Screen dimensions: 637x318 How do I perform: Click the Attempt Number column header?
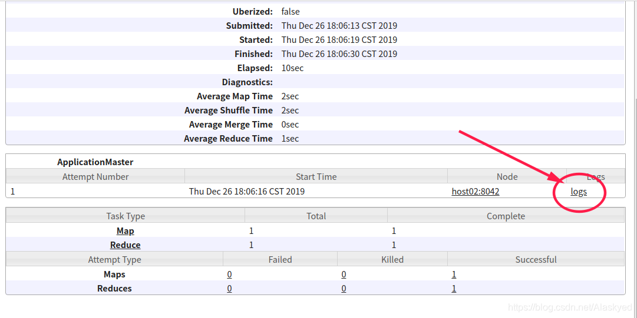click(95, 176)
